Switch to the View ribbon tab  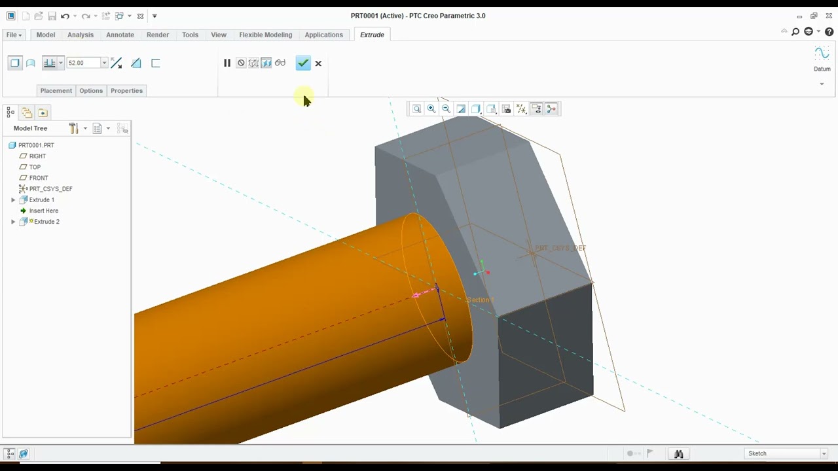[219, 35]
